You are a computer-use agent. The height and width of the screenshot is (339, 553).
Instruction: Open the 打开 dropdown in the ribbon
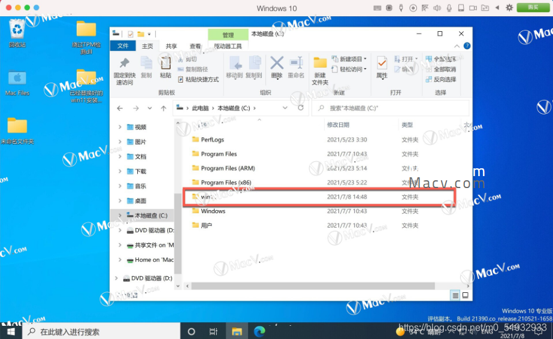point(406,59)
